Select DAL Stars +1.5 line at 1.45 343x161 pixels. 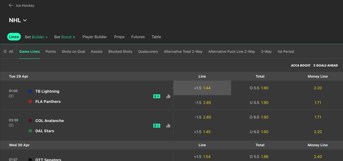point(202,132)
